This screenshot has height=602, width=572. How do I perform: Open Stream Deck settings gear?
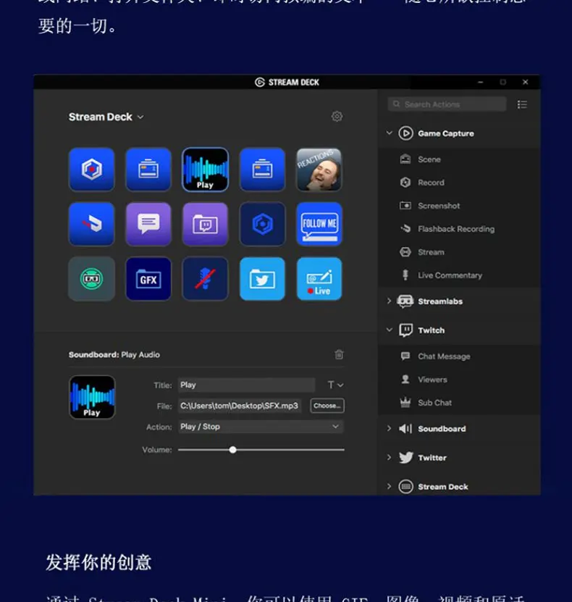click(x=337, y=117)
